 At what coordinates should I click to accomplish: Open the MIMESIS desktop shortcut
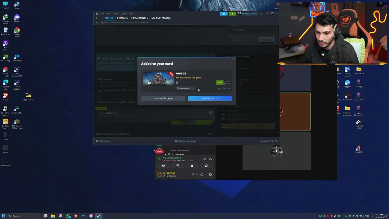359,149
